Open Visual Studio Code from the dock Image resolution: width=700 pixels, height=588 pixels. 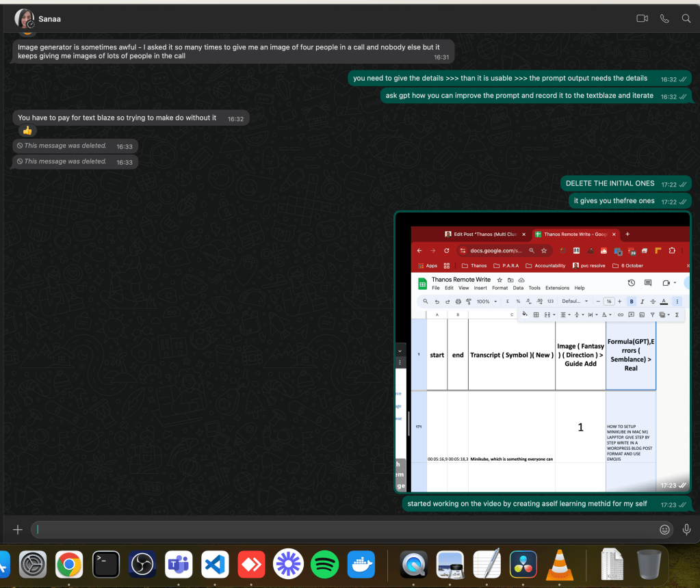coord(215,564)
